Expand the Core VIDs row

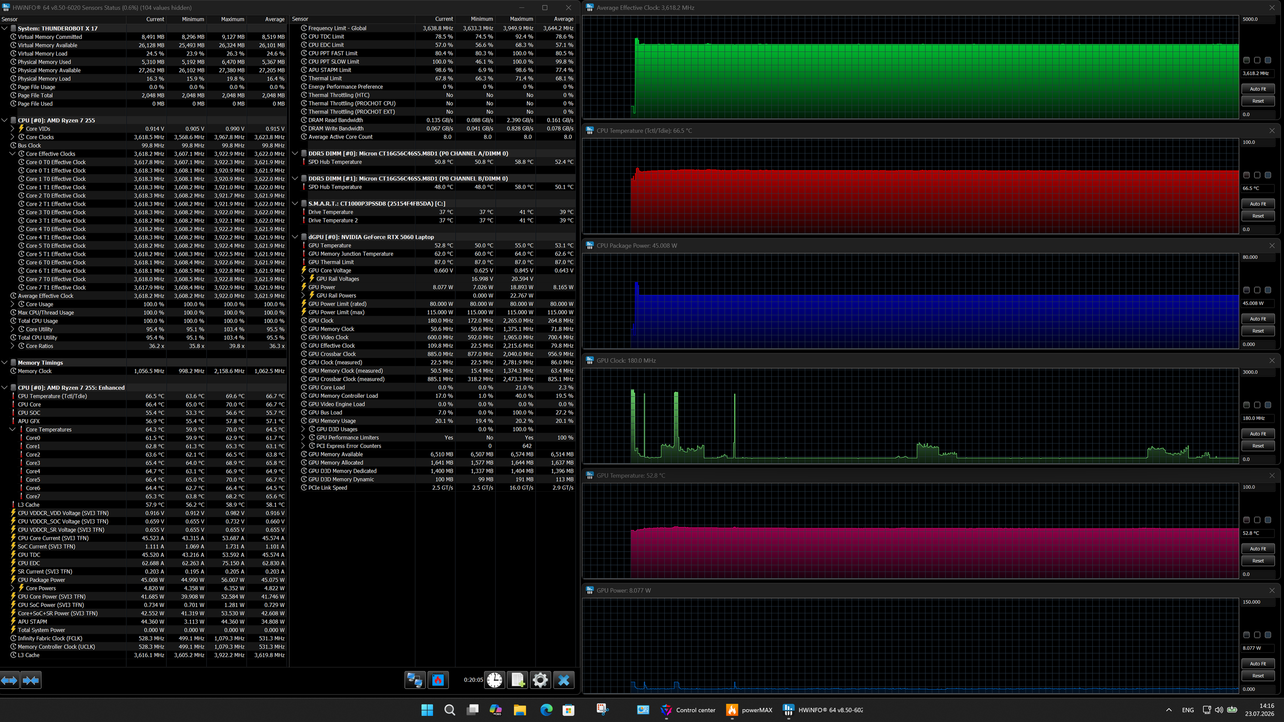12,129
